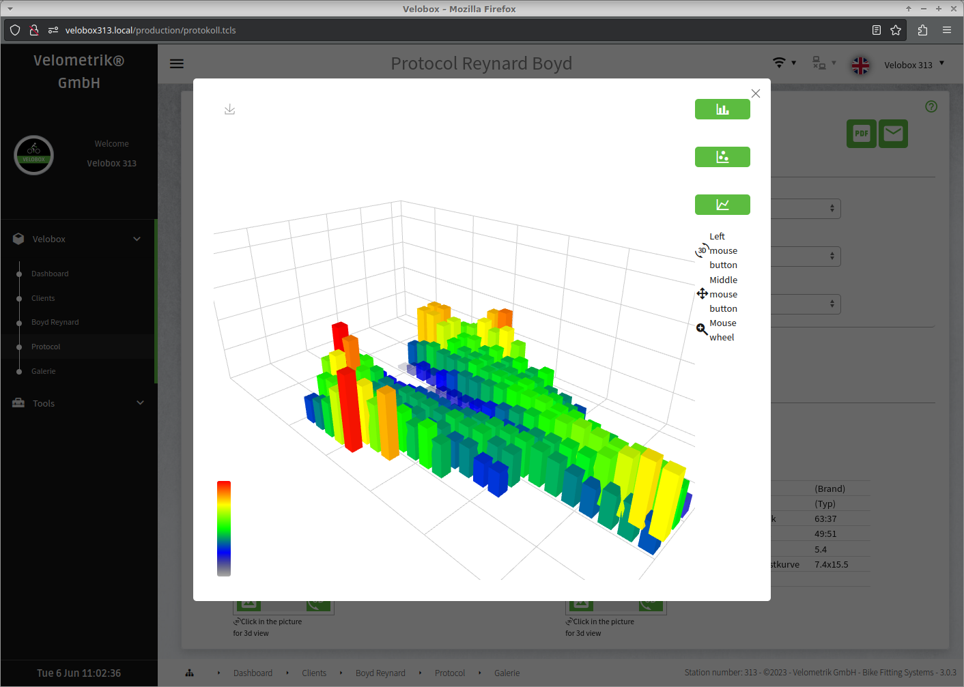Viewport: 964px width, 687px height.
Task: Open Clients in the sidebar
Action: click(43, 298)
